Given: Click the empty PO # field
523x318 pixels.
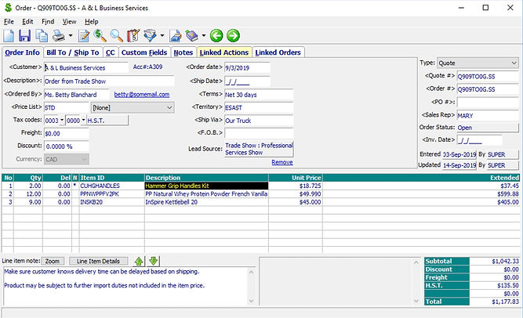Looking at the screenshot, I should [x=488, y=103].
